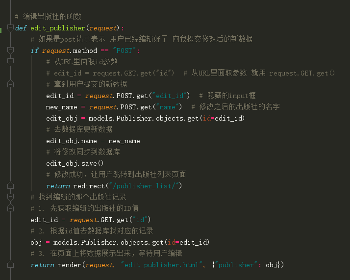Place cursor on edit_obj.save() line
350x280 pixels.
(x=75, y=163)
